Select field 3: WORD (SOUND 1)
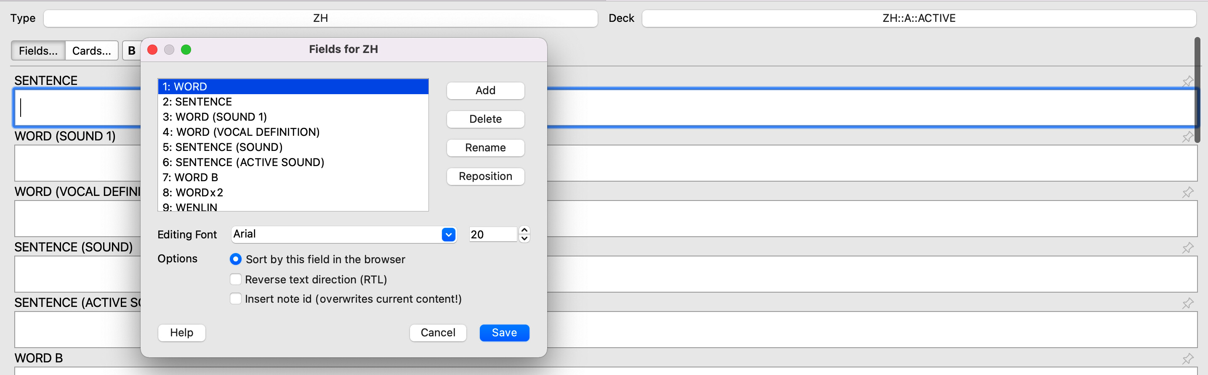The image size is (1208, 375). click(293, 116)
